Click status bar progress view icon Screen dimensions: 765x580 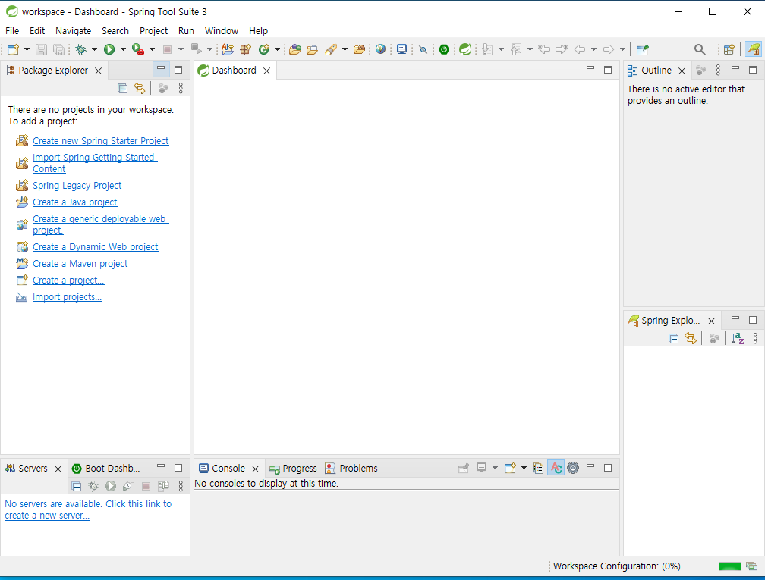(752, 566)
